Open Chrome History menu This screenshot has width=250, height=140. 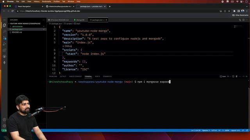(x=36, y=2)
